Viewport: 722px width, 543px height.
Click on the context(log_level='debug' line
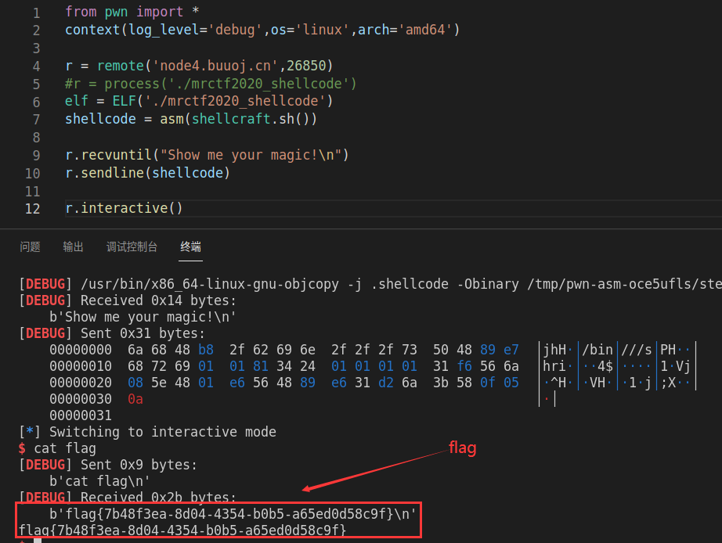[x=262, y=30]
